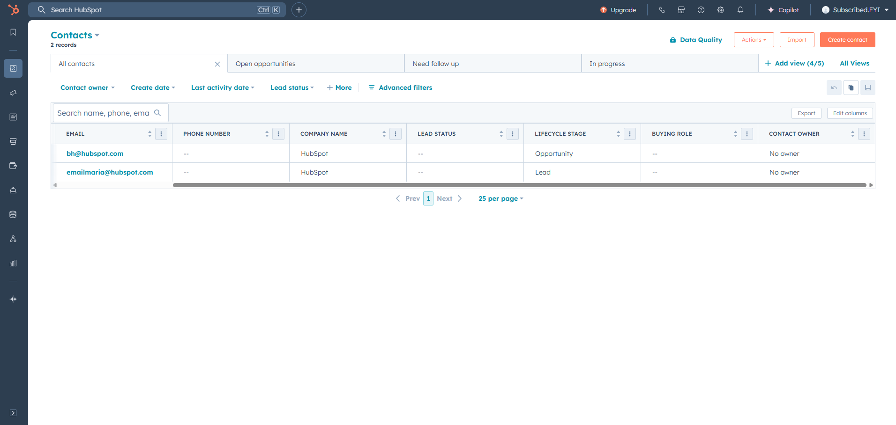Open Advanced filters panel
Screen dimensions: 896x425
400,88
